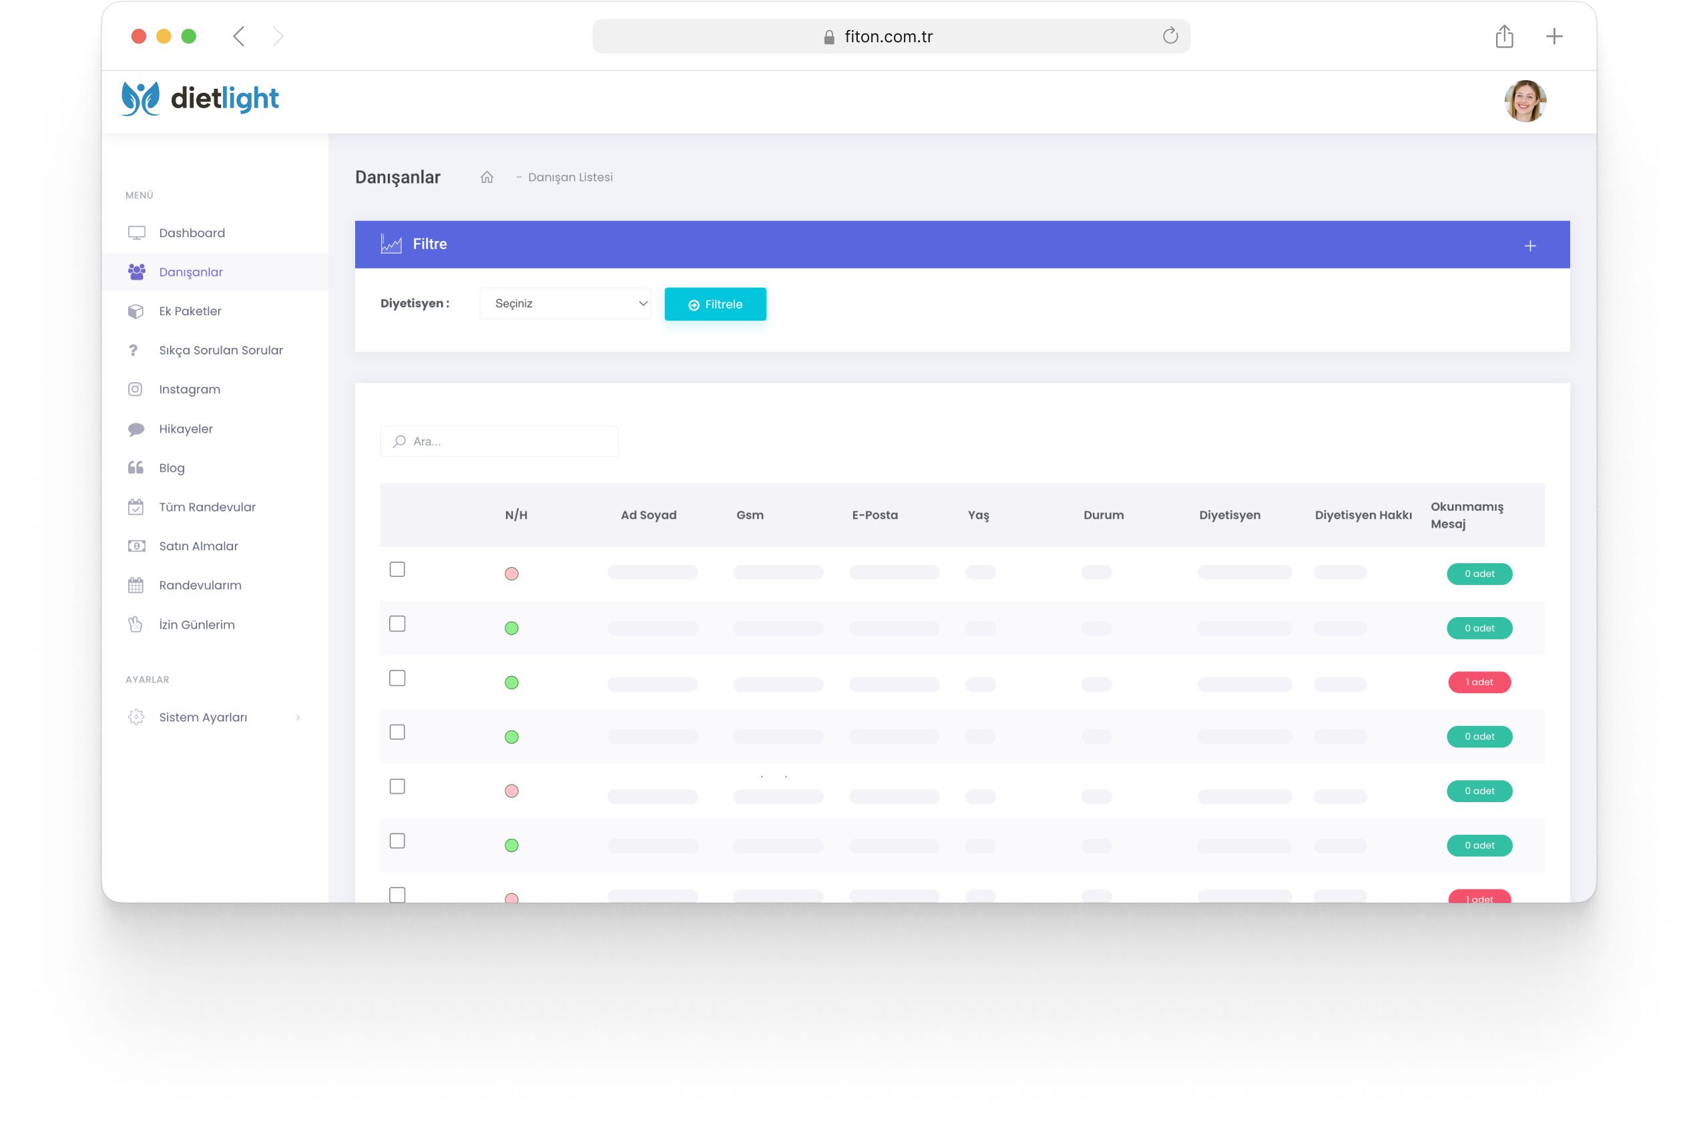The width and height of the screenshot is (1697, 1128).
Task: Go back in browser history
Action: (x=240, y=36)
